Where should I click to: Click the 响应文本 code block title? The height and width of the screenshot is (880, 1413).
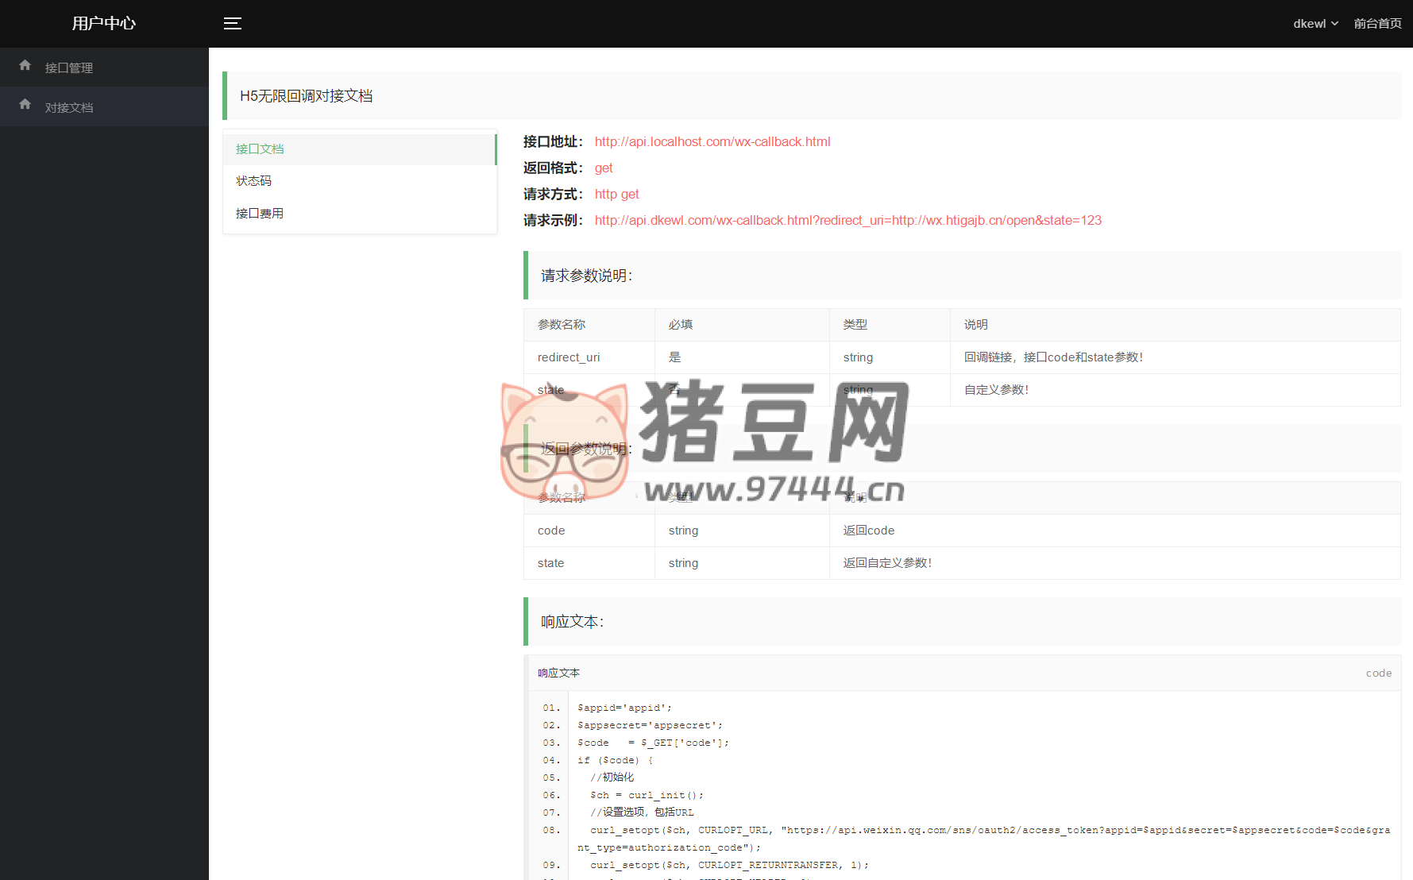559,674
